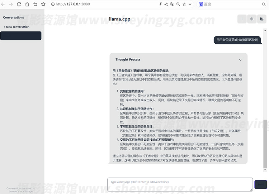Reload the page in browser
Image resolution: width=269 pixels, height=194 pixels.
(x=19, y=4)
